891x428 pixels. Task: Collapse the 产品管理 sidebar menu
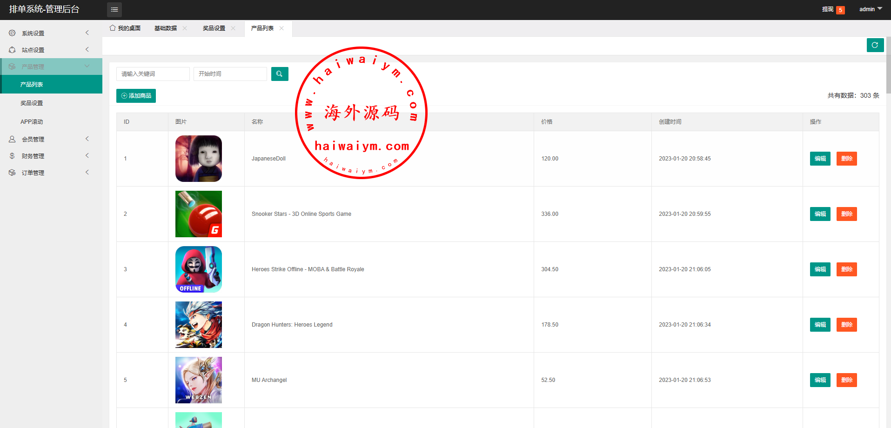point(51,67)
